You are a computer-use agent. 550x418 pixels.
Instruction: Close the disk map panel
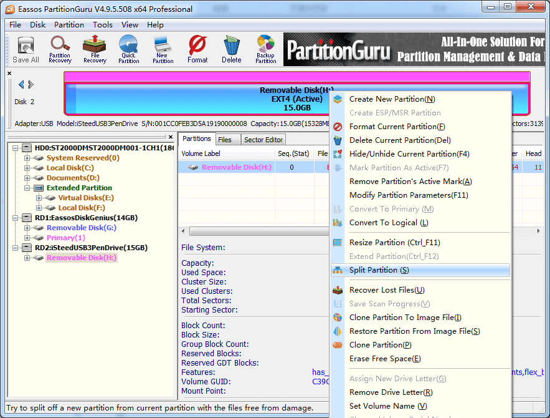coord(9,74)
